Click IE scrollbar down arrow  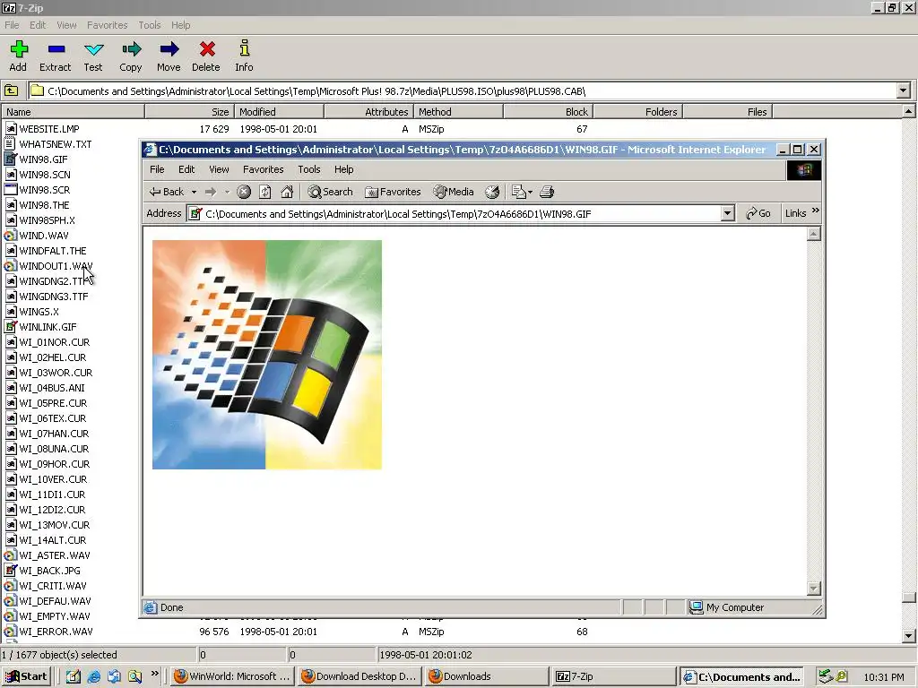(813, 588)
